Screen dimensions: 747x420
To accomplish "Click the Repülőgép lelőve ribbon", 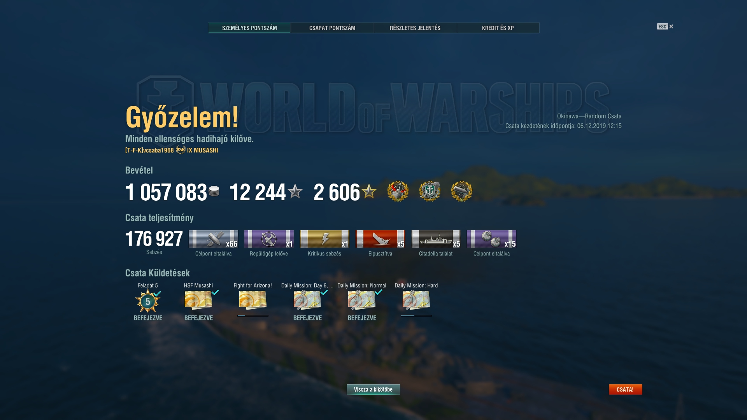I will point(269,239).
